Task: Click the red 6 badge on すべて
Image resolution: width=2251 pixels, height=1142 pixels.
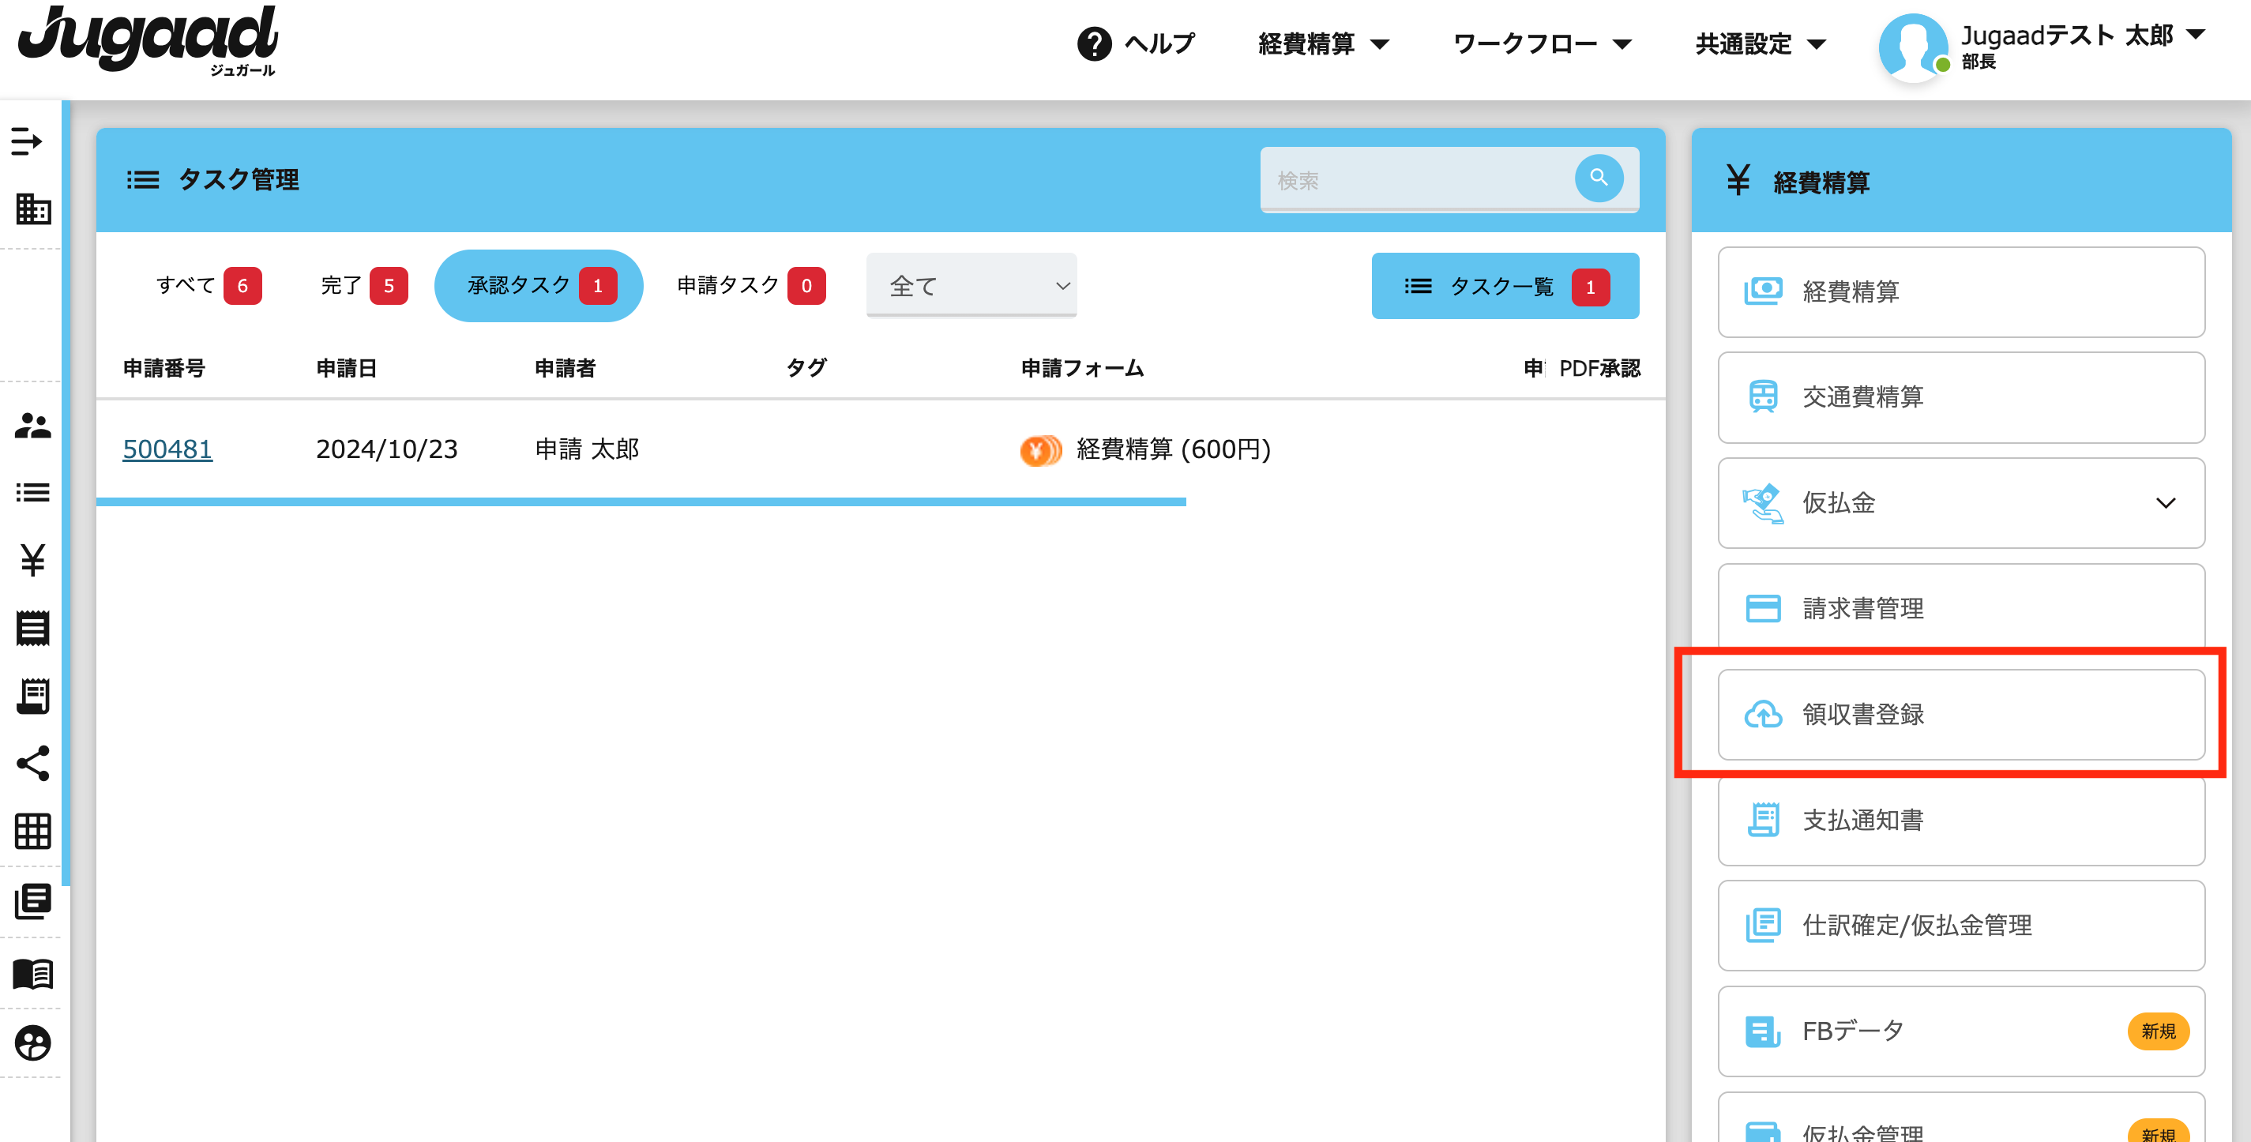Action: 242,286
